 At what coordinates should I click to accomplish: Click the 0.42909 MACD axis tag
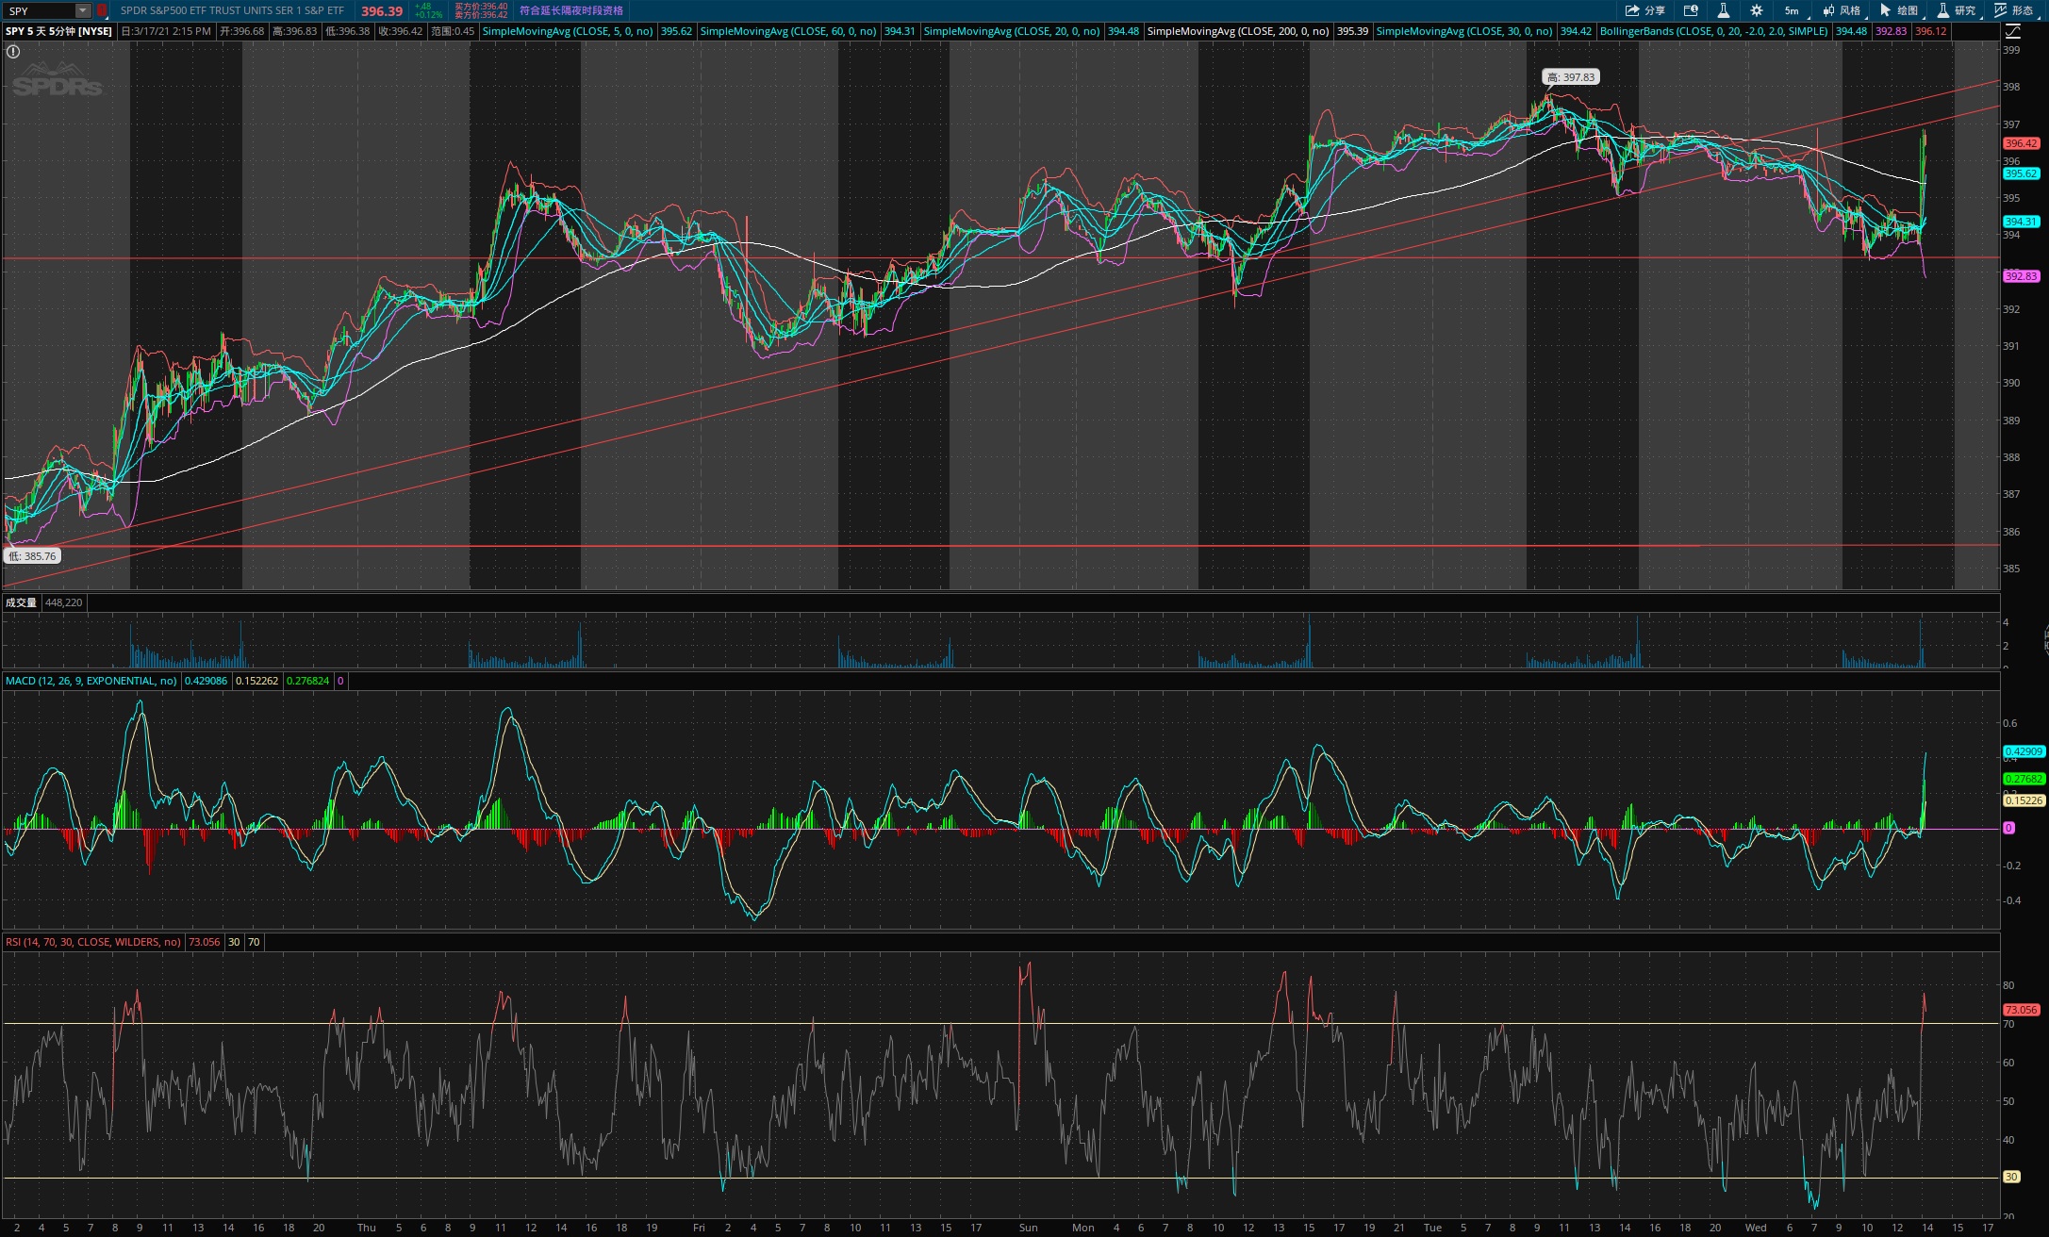[2024, 751]
